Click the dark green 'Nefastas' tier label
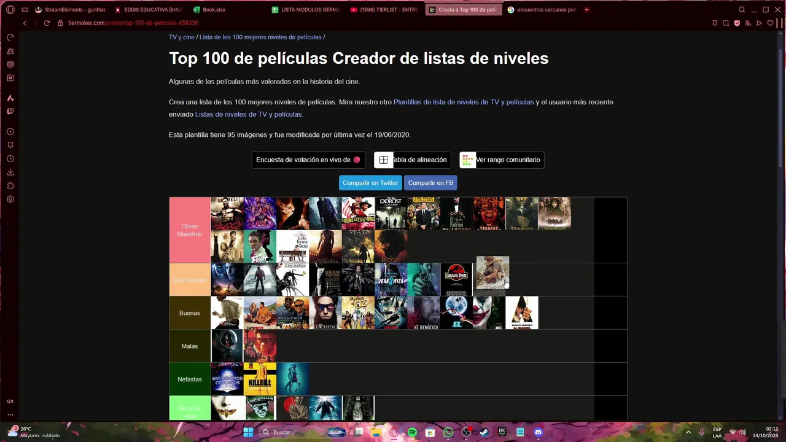The width and height of the screenshot is (786, 442). pos(190,379)
